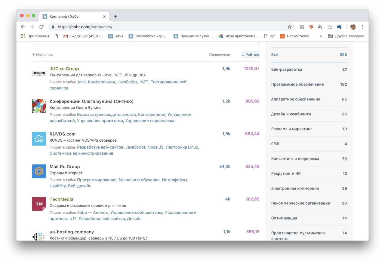Open the Apps (Приложения) shortcut
Viewport: 385px width, 264px height.
pyautogui.click(x=35, y=36)
